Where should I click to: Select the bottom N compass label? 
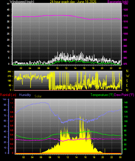coord(127,90)
